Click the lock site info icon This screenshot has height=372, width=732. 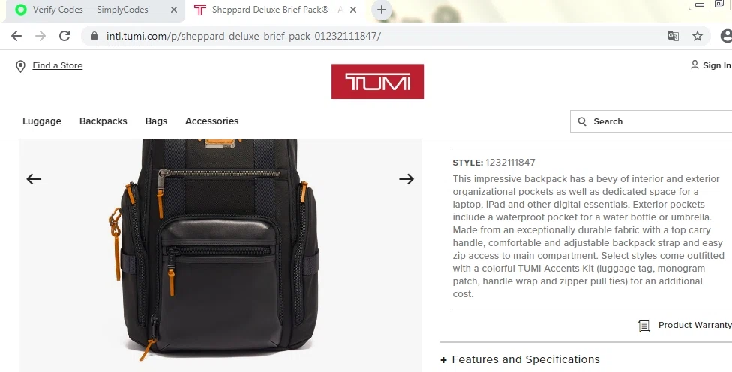click(x=94, y=36)
